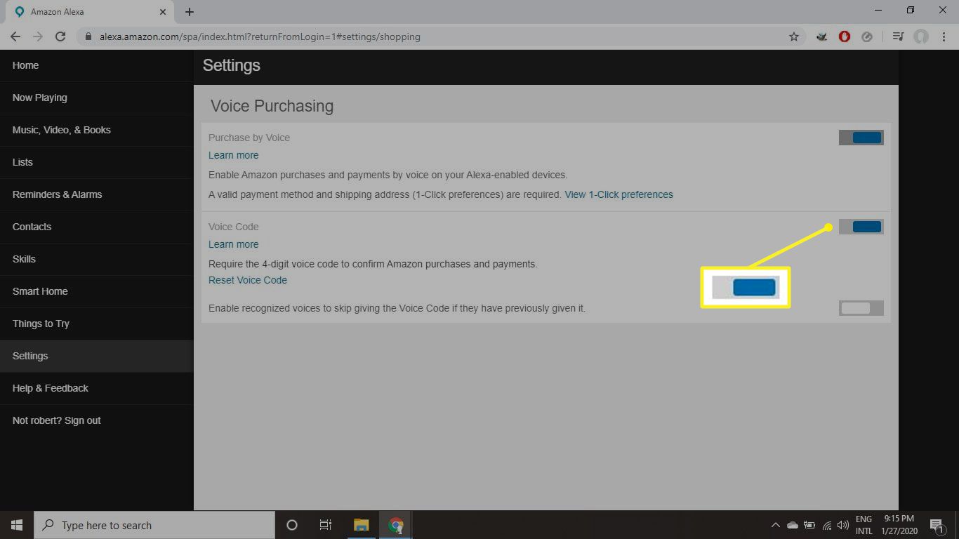Click the gray circular extension icon
The height and width of the screenshot is (539, 959).
[x=867, y=36]
